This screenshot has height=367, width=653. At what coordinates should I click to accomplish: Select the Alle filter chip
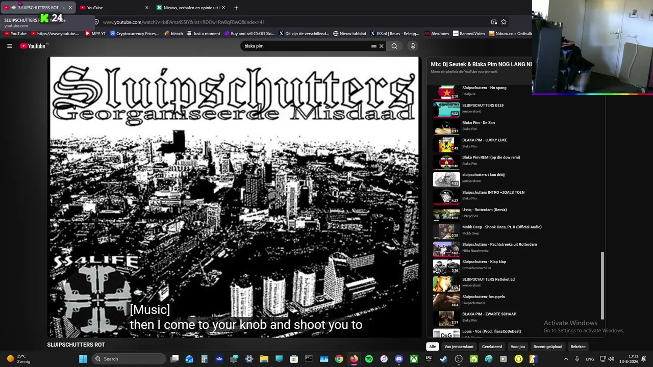click(x=432, y=347)
